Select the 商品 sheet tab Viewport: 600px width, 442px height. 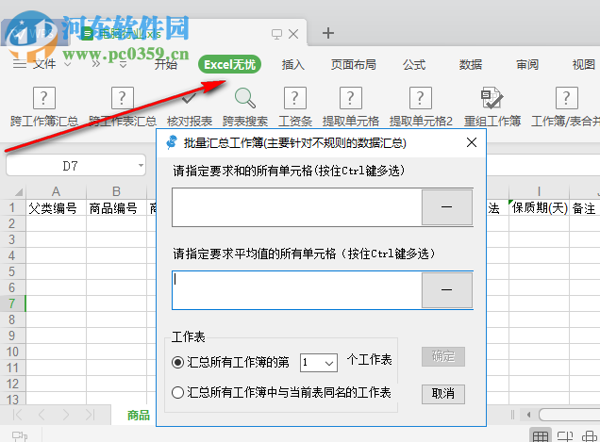pyautogui.click(x=138, y=415)
